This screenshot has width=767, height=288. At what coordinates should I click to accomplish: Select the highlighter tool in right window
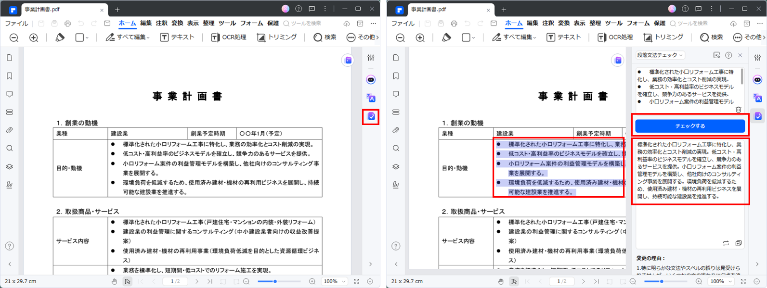point(446,38)
